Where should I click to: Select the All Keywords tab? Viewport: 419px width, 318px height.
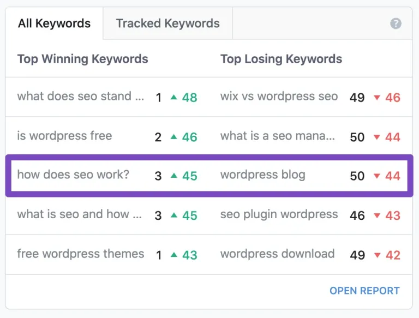54,23
